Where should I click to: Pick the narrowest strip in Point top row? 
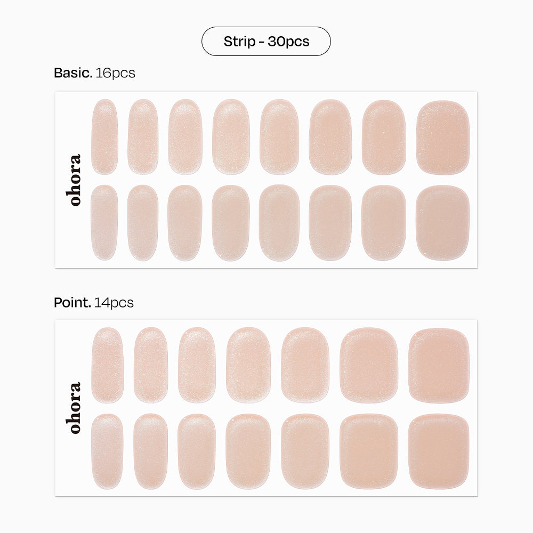coord(107,365)
